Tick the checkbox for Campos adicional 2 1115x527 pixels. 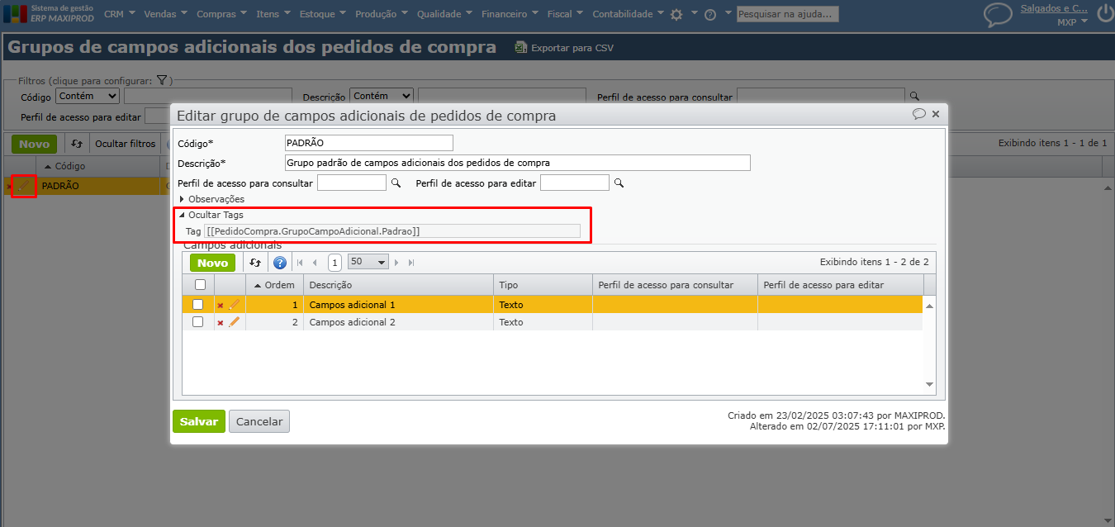coord(197,322)
